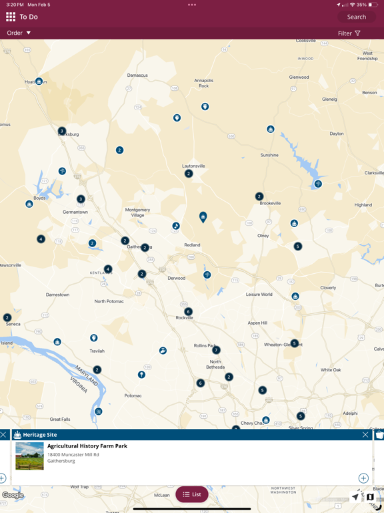This screenshot has height=513, width=384.
Task: Open the cluster of 6 at Rockville
Action: point(188,311)
